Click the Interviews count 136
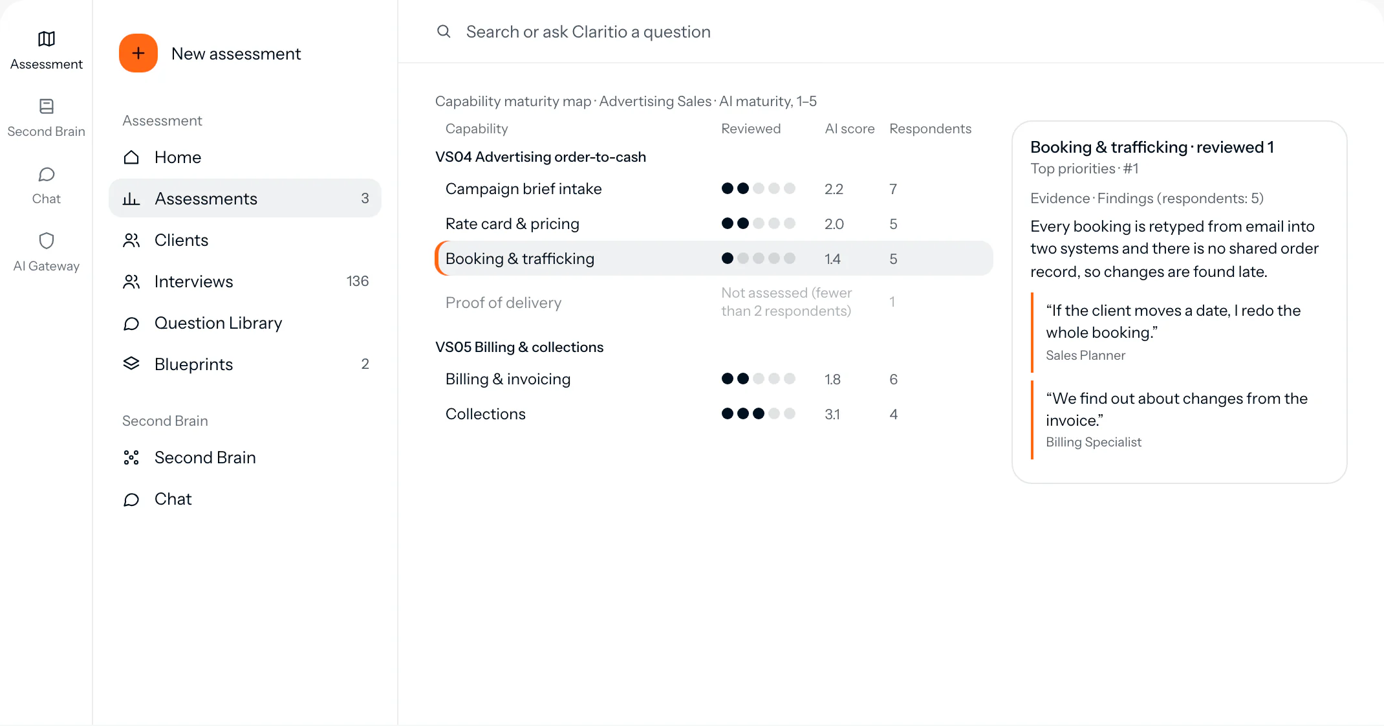The height and width of the screenshot is (726, 1384). pyautogui.click(x=358, y=281)
